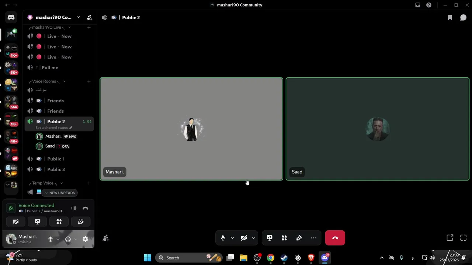
Task: Focus Saad's video tile
Action: click(x=378, y=129)
